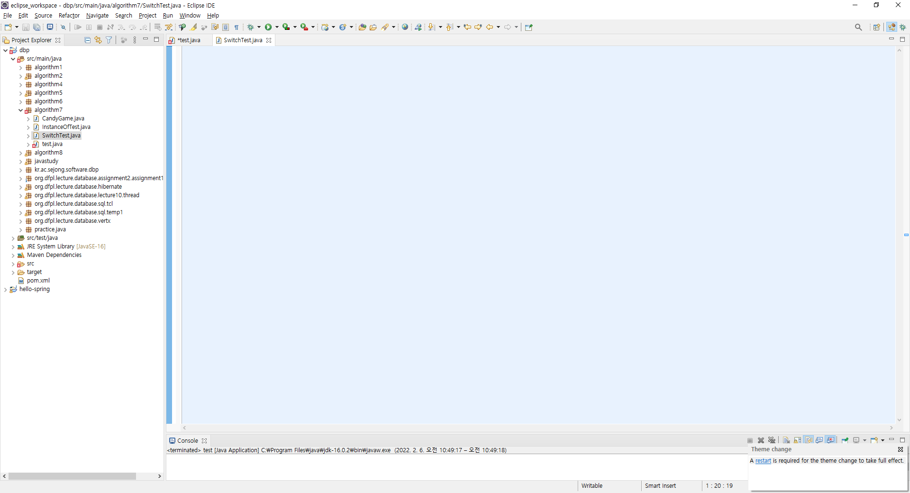Screen dimensions: 910x493
Task: Run the program with the green Run button
Action: tap(268, 27)
